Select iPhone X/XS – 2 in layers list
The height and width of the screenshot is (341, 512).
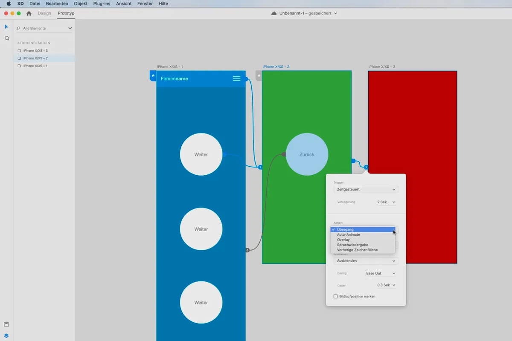[x=44, y=58]
